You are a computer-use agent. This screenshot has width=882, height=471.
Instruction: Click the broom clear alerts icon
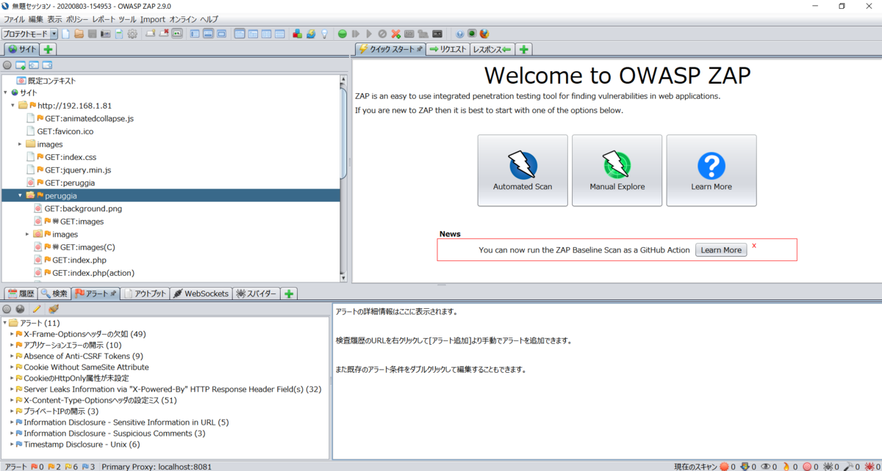(52, 310)
